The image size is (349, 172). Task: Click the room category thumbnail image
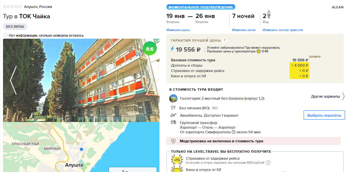[173, 98]
